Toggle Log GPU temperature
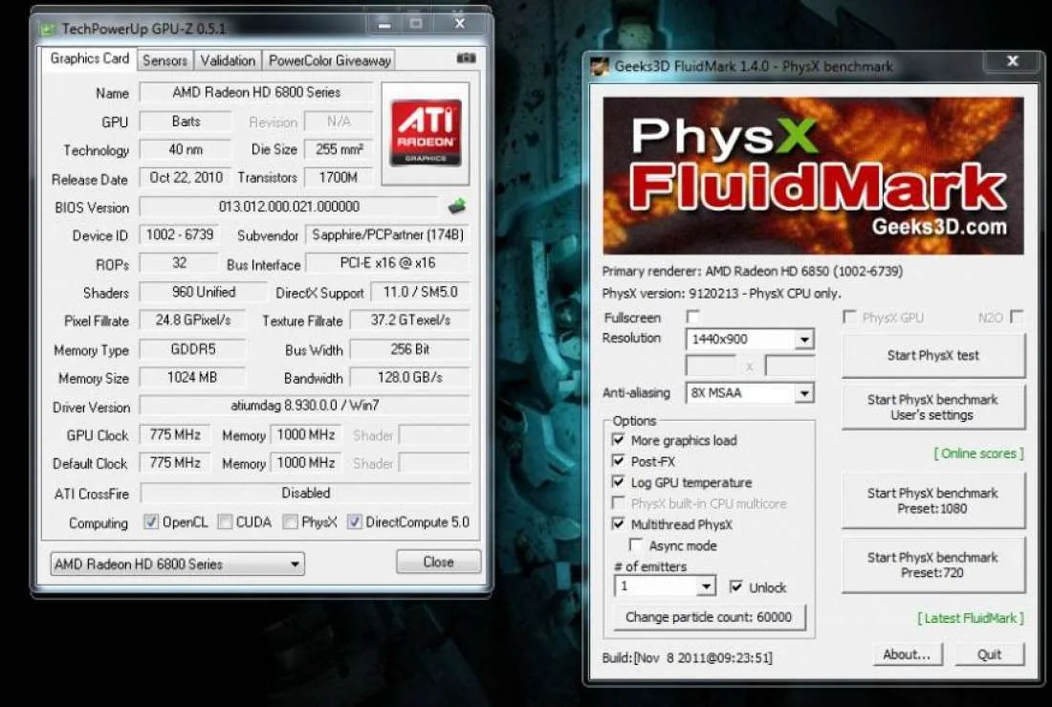This screenshot has height=707, width=1052. (618, 482)
